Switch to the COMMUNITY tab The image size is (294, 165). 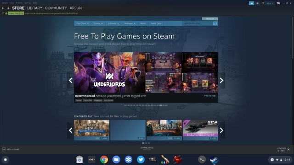56,8
